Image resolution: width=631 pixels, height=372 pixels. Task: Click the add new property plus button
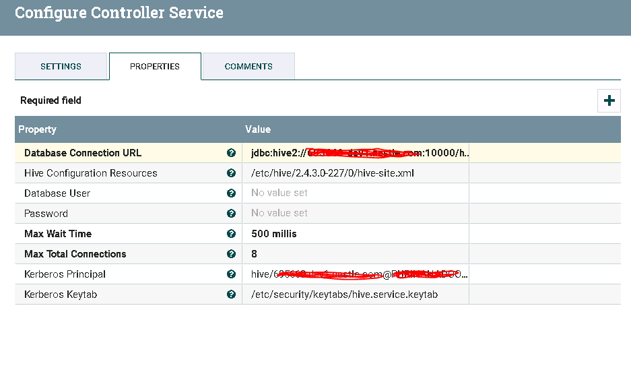(609, 100)
